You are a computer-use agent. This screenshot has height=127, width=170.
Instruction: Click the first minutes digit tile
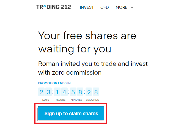pyautogui.click(x=73, y=92)
